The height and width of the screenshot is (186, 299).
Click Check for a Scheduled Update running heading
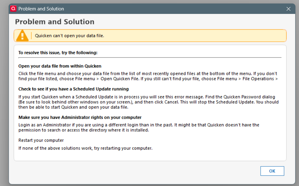(x=73, y=89)
